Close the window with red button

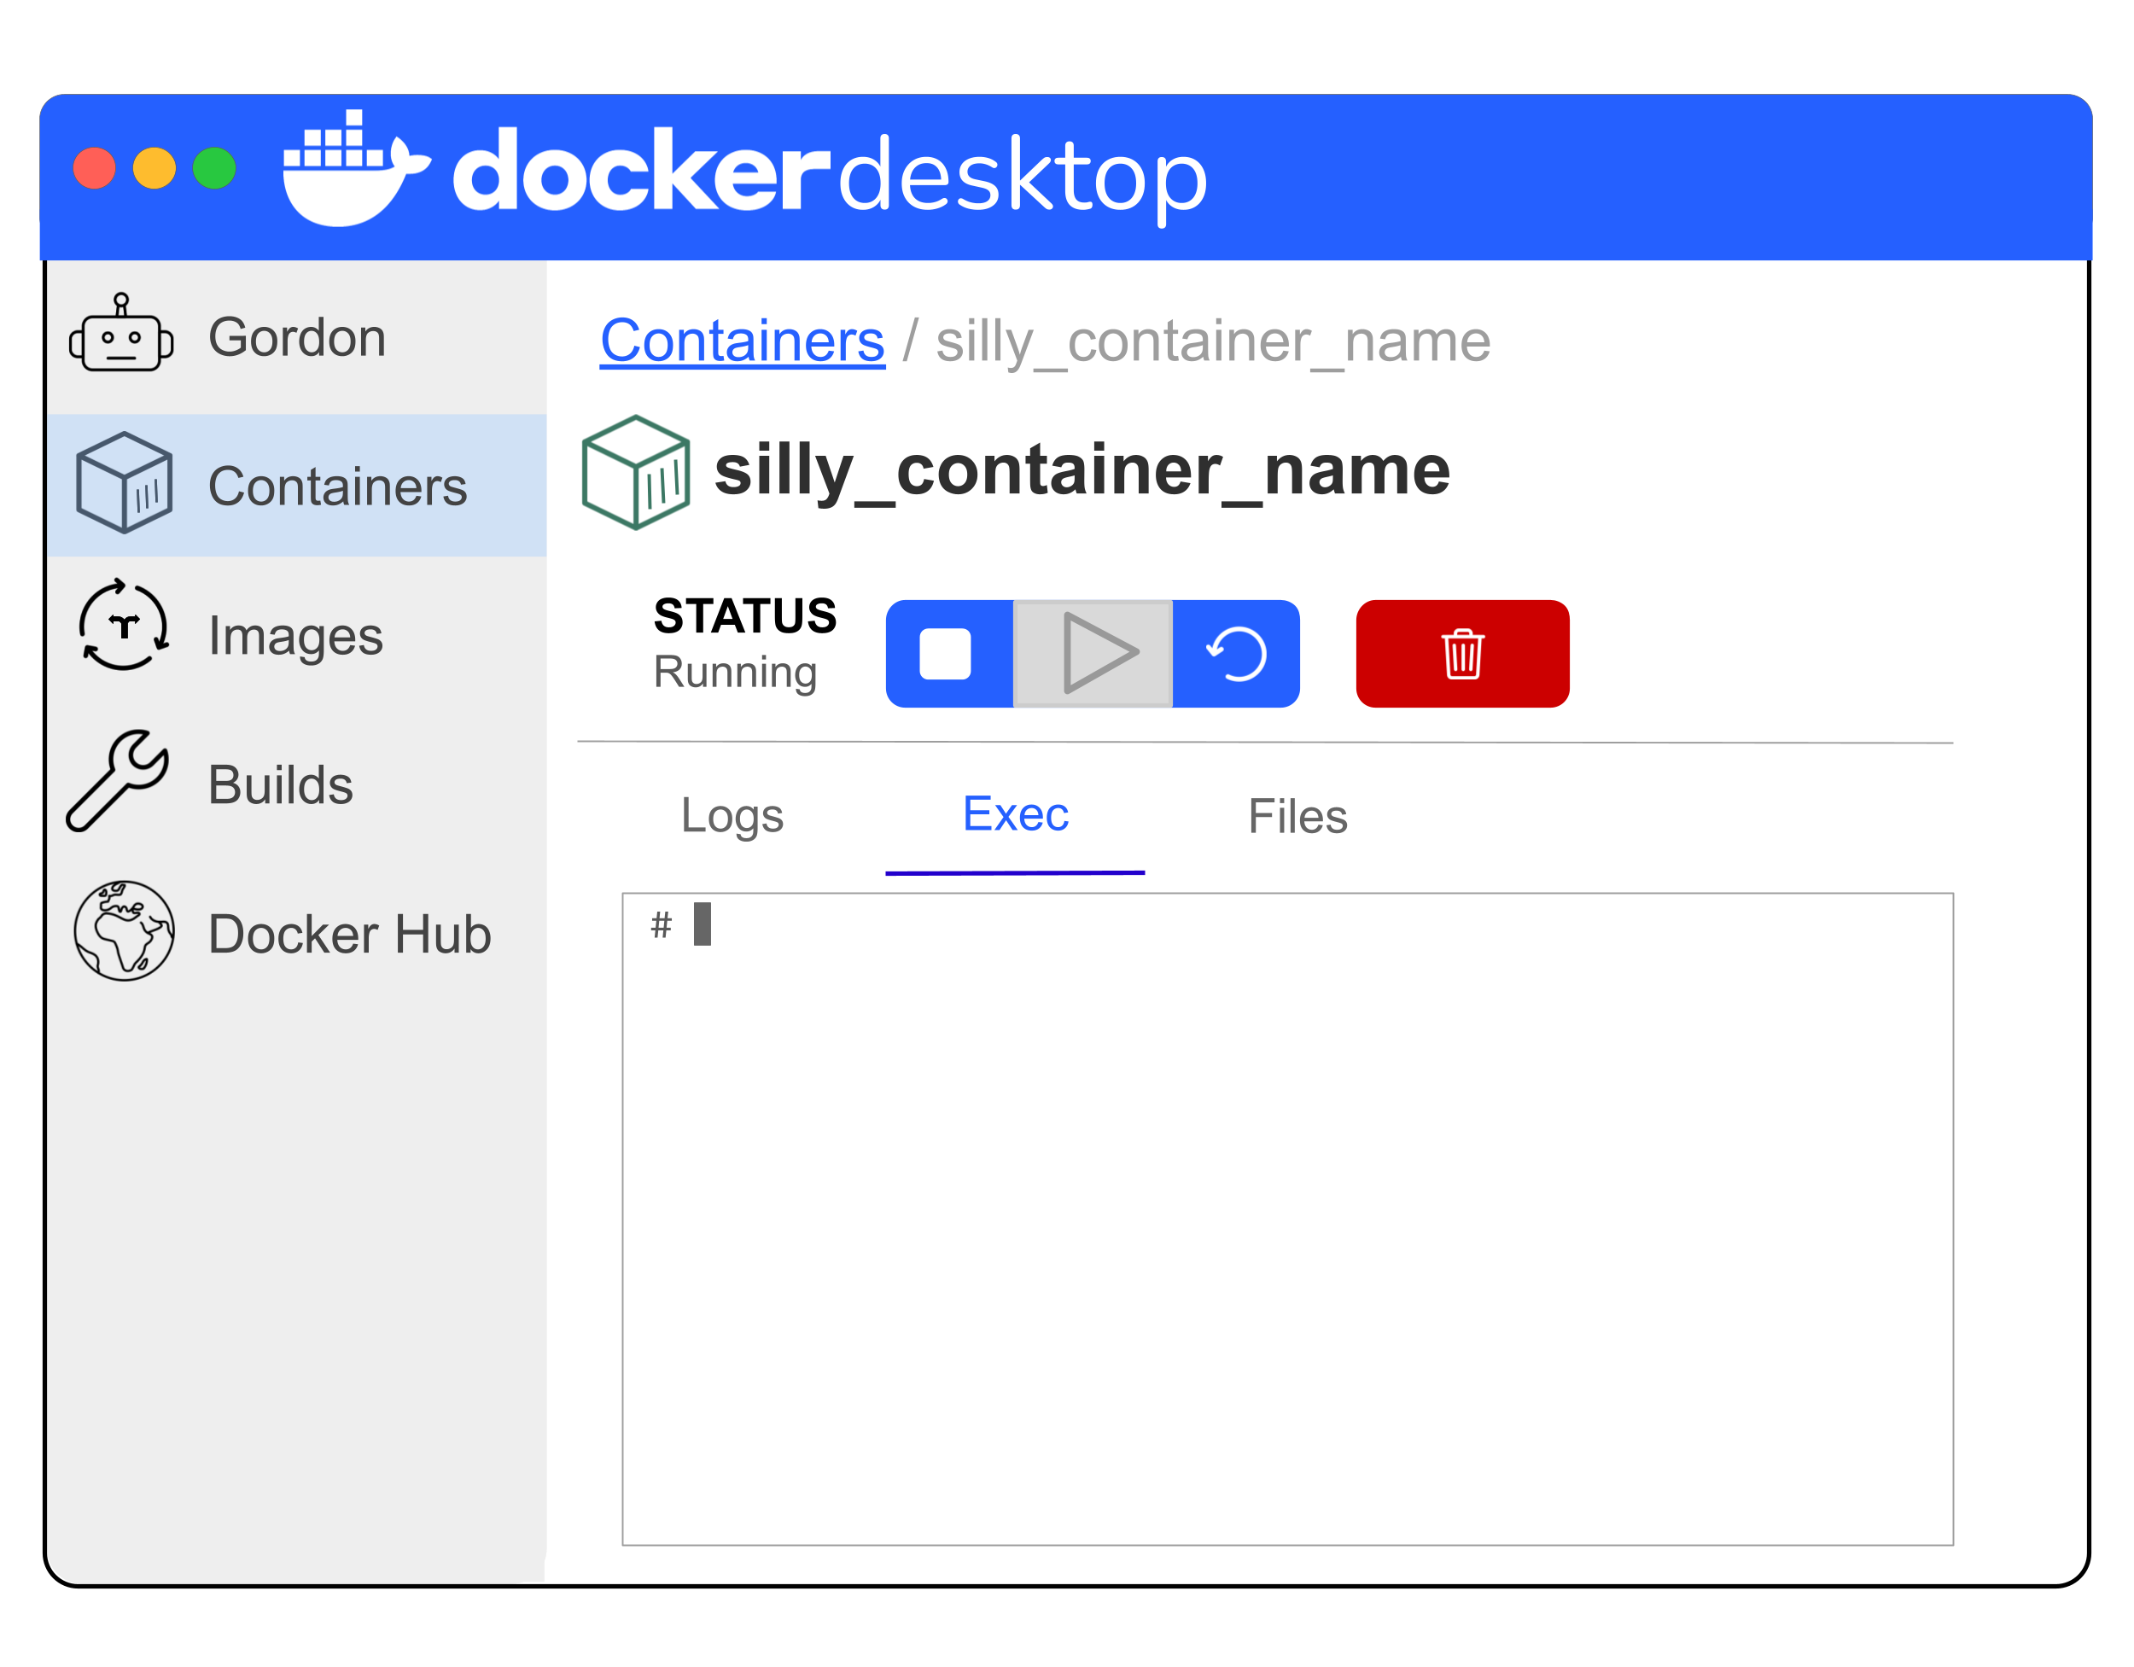[x=95, y=168]
